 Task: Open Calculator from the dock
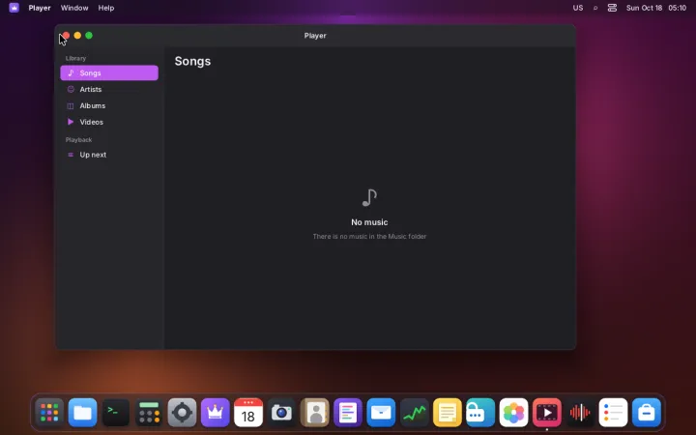149,413
